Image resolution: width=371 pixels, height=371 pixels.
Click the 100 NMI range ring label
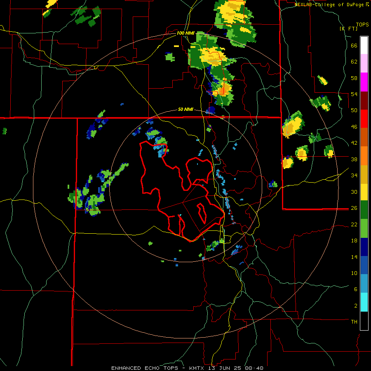(185, 33)
